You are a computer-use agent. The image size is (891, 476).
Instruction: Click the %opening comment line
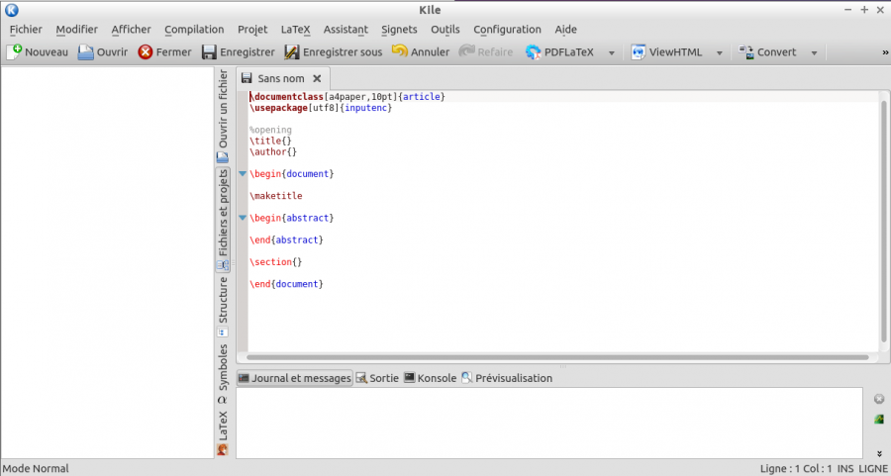click(x=270, y=130)
